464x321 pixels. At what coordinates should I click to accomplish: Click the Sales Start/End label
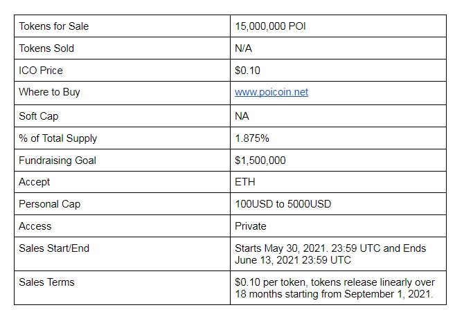54,248
